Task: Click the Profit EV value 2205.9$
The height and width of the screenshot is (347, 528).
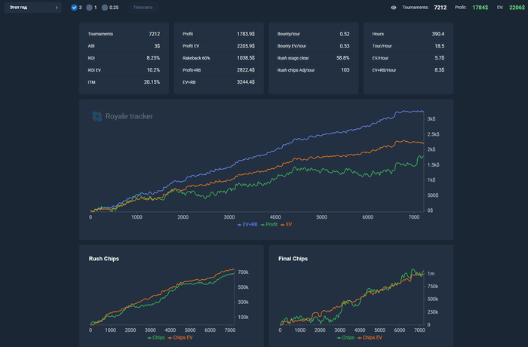Action: 246,46
